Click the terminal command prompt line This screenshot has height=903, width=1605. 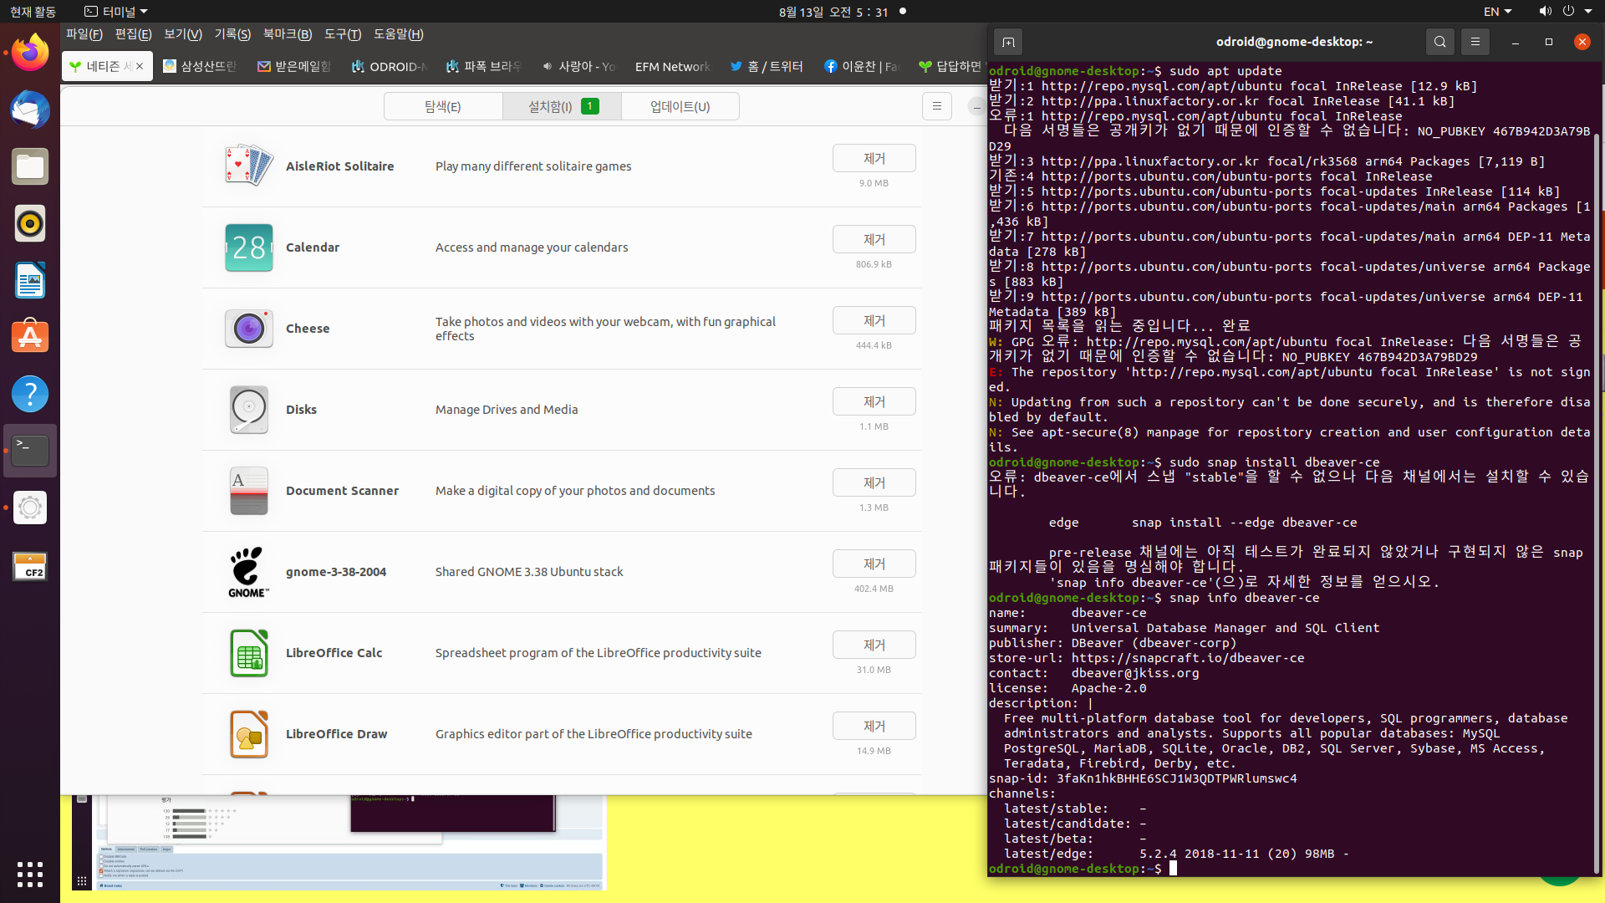click(x=1292, y=869)
